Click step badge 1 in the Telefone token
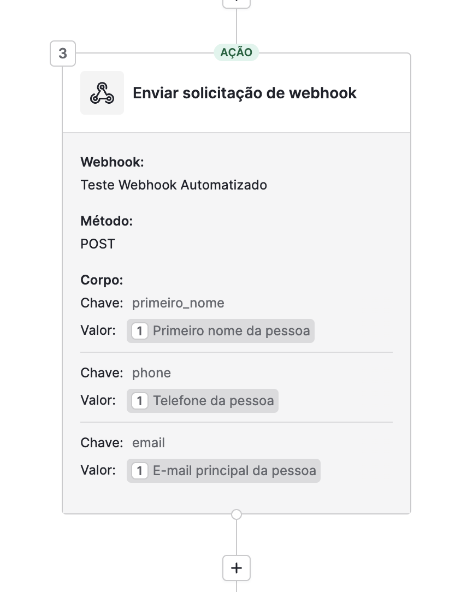The image size is (461, 592). 140,401
